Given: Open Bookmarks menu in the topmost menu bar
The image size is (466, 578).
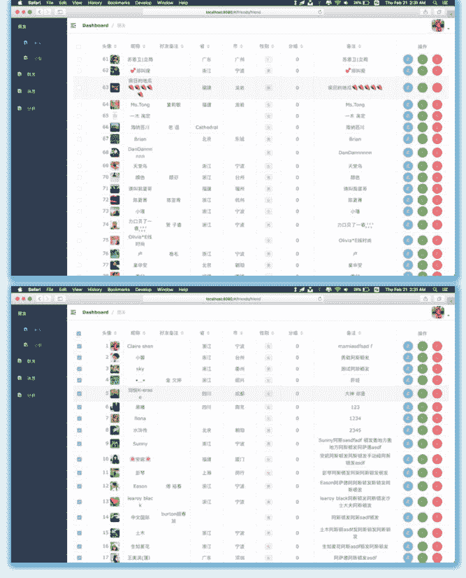Looking at the screenshot, I should pos(118,3).
